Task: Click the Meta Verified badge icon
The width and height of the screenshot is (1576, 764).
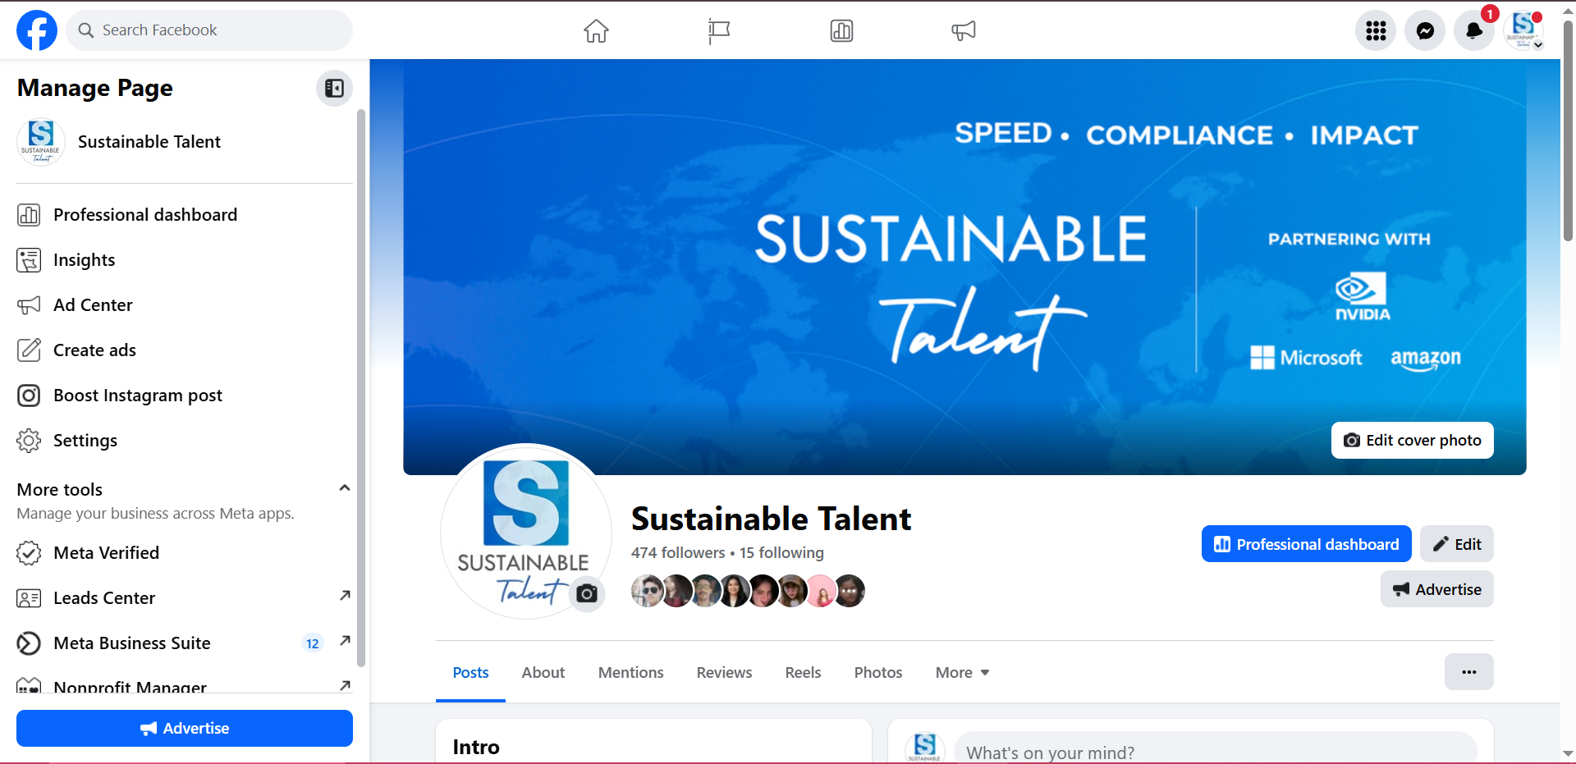Action: 29,553
